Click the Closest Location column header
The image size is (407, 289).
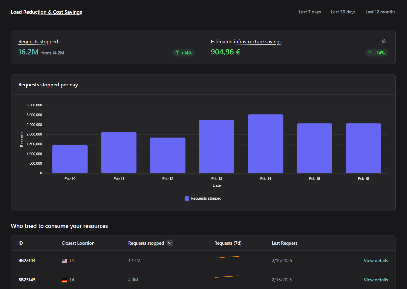[x=78, y=243]
